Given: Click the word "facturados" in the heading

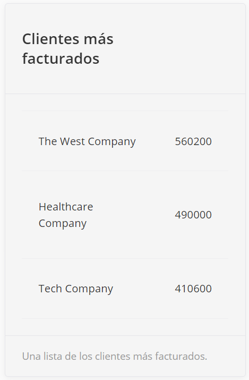Looking at the screenshot, I should 61,58.
